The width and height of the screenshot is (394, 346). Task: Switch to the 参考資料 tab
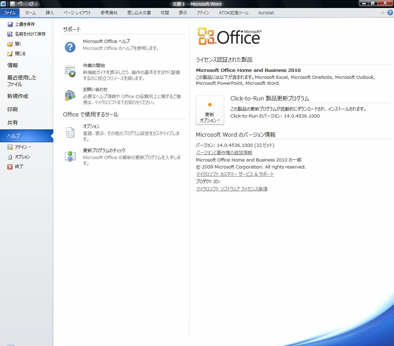point(109,13)
